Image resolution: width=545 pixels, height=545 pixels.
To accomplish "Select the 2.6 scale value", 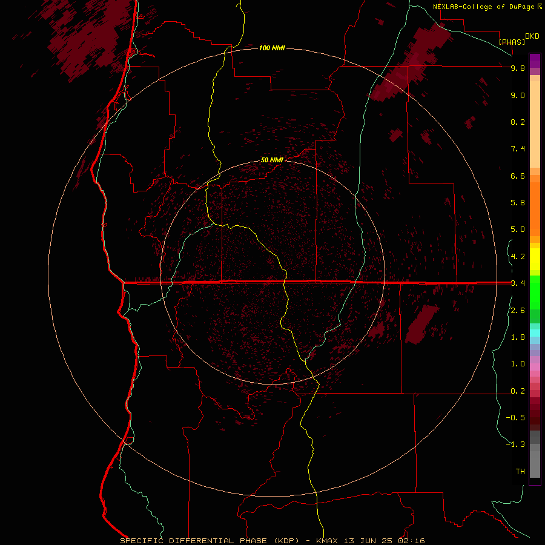I will (x=518, y=311).
